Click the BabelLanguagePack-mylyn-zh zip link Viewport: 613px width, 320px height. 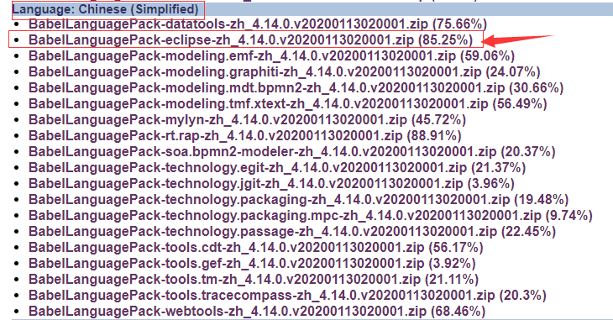[x=217, y=120]
